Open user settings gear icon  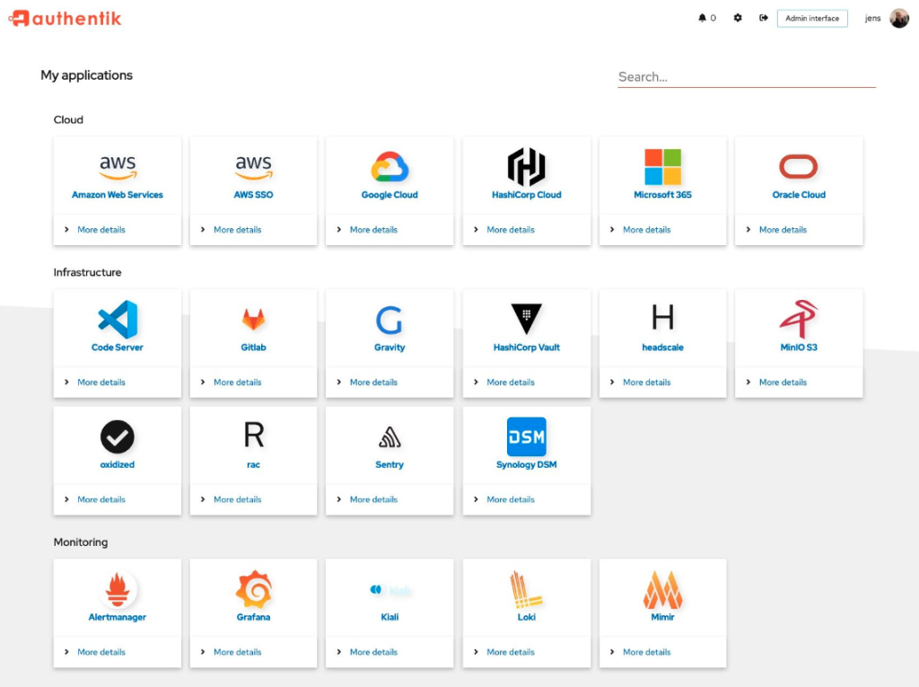click(738, 18)
